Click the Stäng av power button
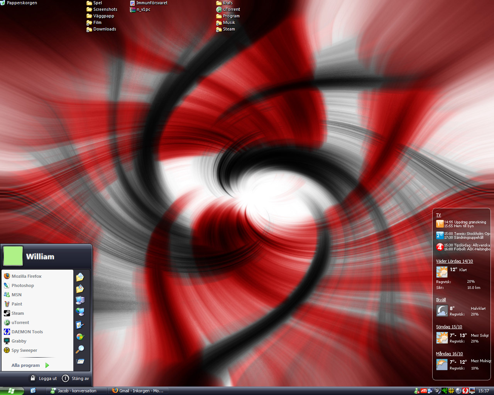The height and width of the screenshot is (395, 494). pyautogui.click(x=76, y=378)
